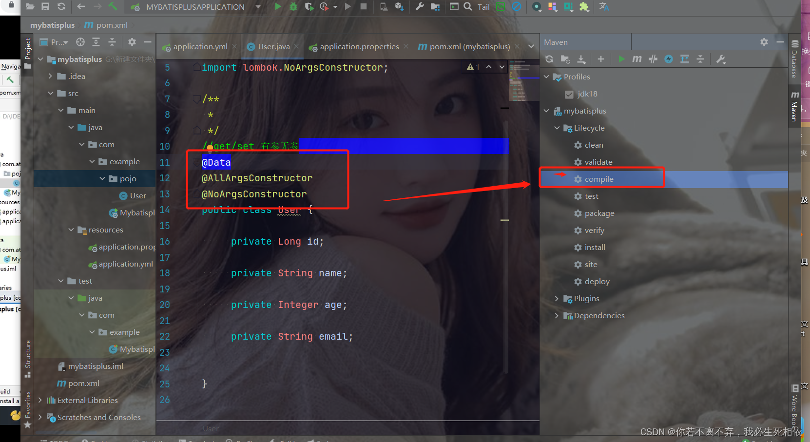The width and height of the screenshot is (810, 442).
Task: Open Project Structure from the main toolbar
Action: pos(435,7)
